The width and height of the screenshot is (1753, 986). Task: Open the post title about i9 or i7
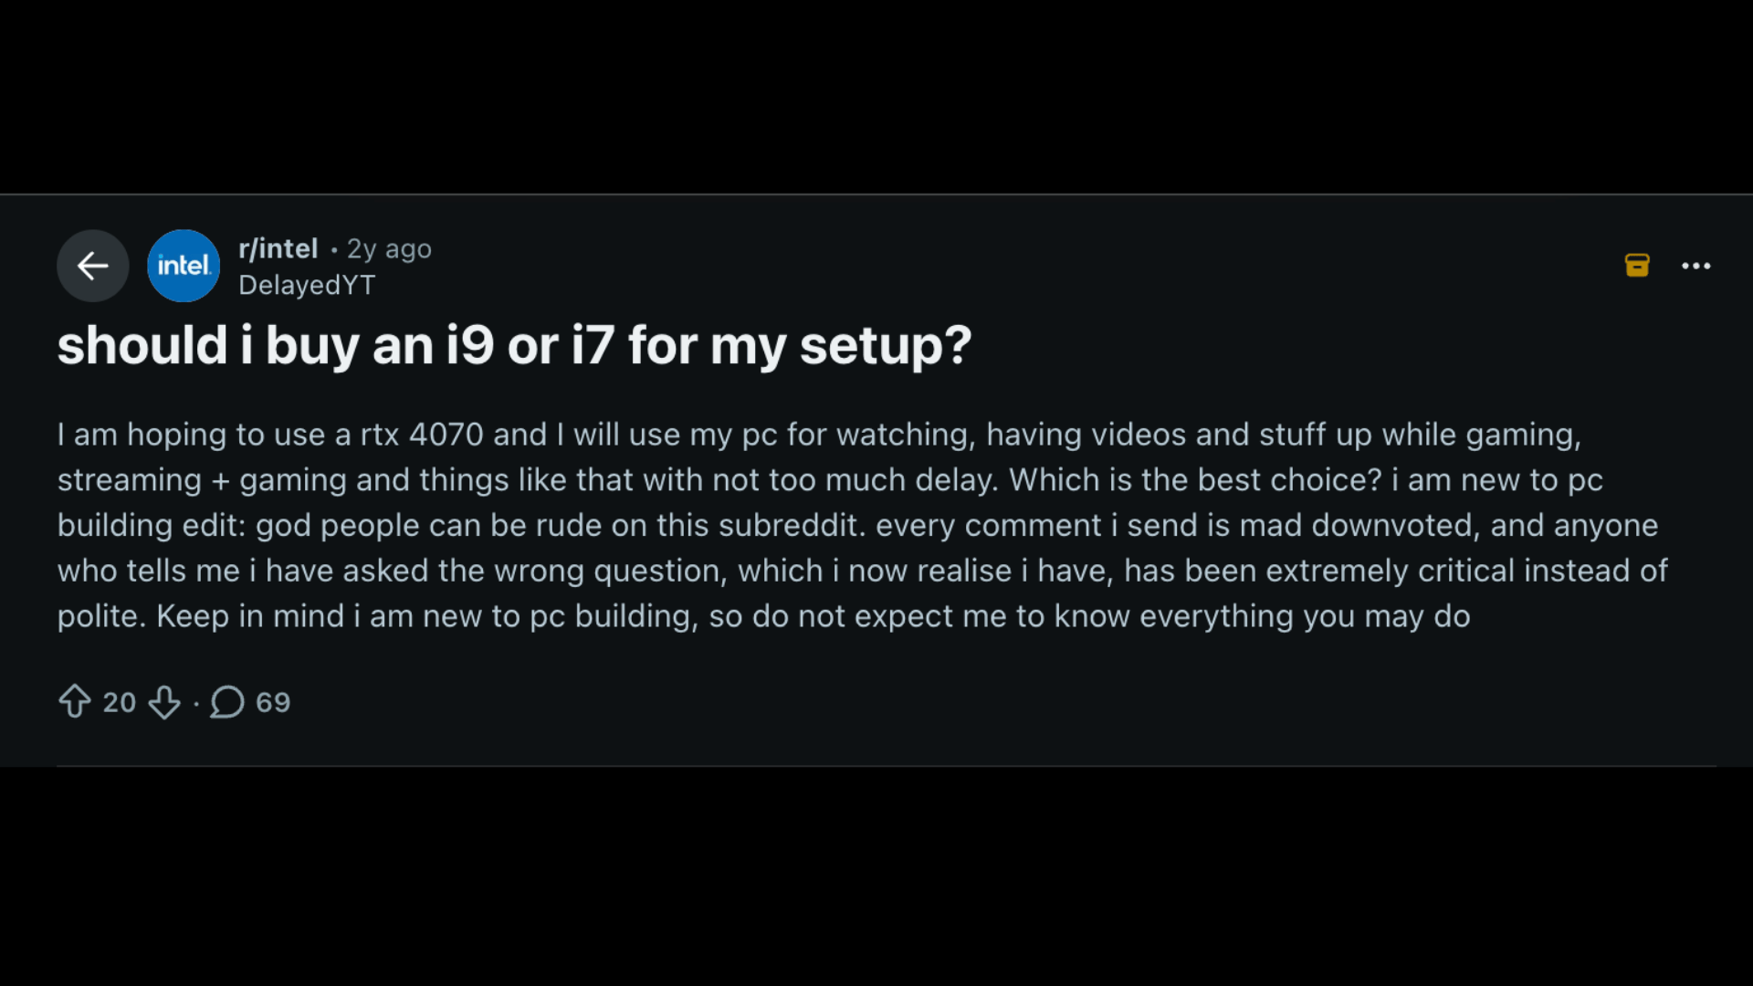coord(513,346)
